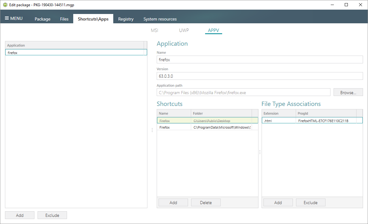368x224 pixels.
Task: Click the Extension column header
Action: tap(279, 113)
